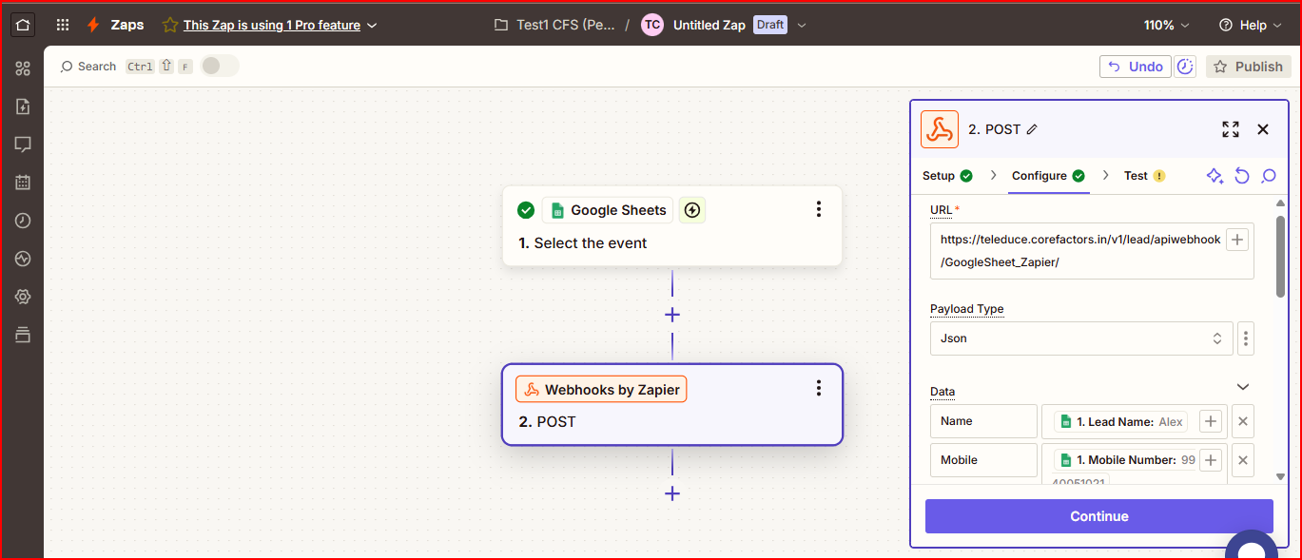Viewport: 1302px width, 560px height.
Task: Switch to the Configure tab
Action: [1048, 176]
